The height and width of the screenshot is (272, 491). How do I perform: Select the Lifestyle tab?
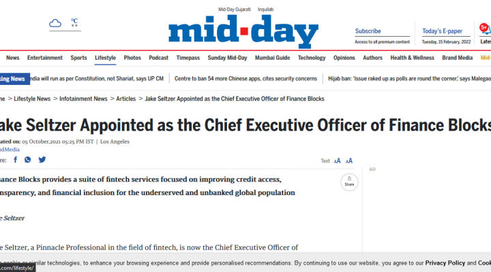(105, 58)
